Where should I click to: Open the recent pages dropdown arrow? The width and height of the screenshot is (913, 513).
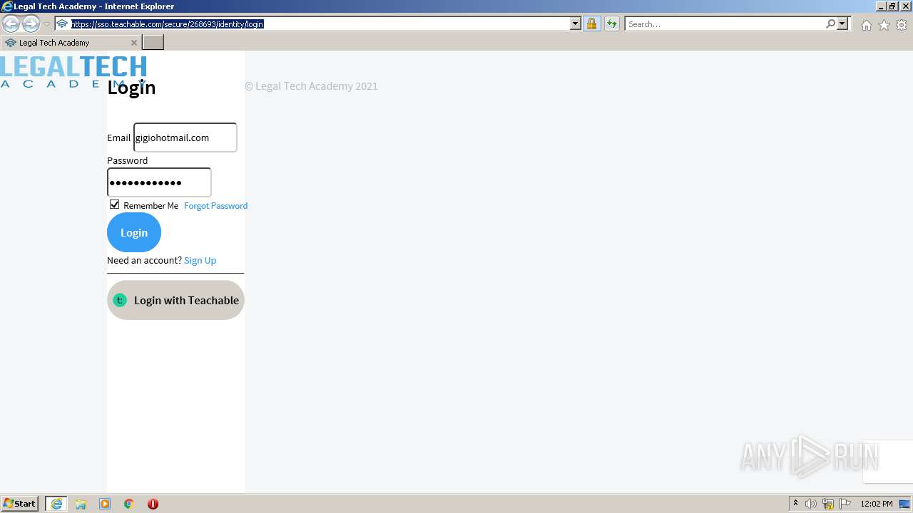pos(46,24)
